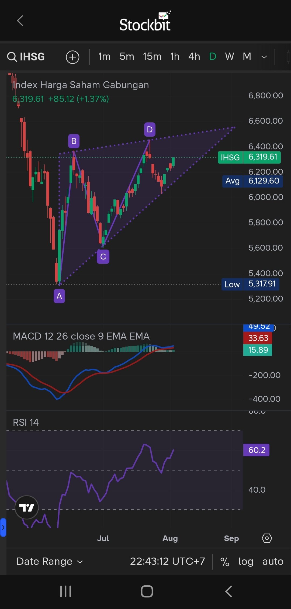The image size is (291, 609).
Task: Tap the MACD histogram value 15.89 label
Action: point(258,350)
